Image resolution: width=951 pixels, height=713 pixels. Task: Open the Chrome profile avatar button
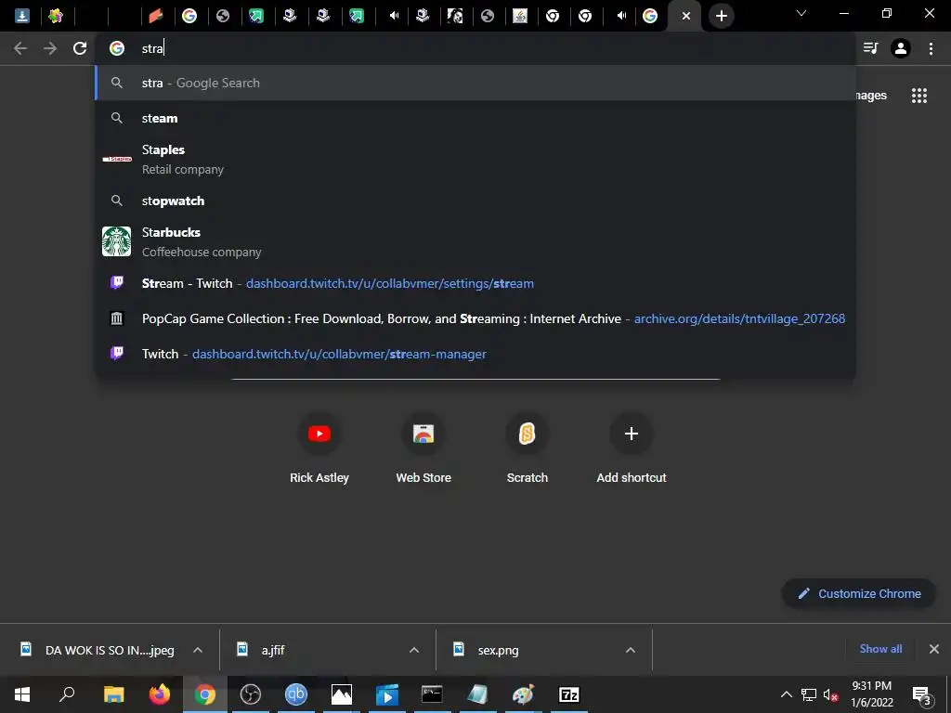(901, 48)
